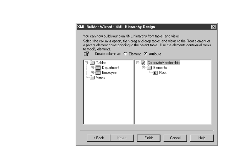The height and width of the screenshot is (146, 248).
Task: Select the Tables label in tree
Action: (101, 63)
